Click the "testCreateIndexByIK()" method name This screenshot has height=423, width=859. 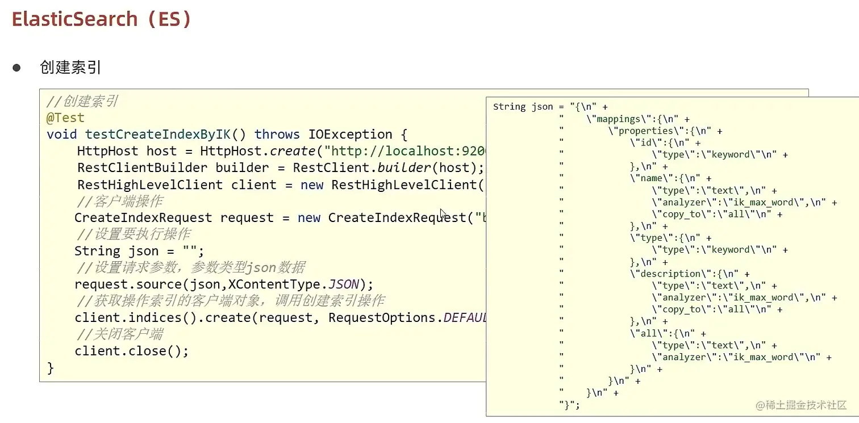click(165, 135)
